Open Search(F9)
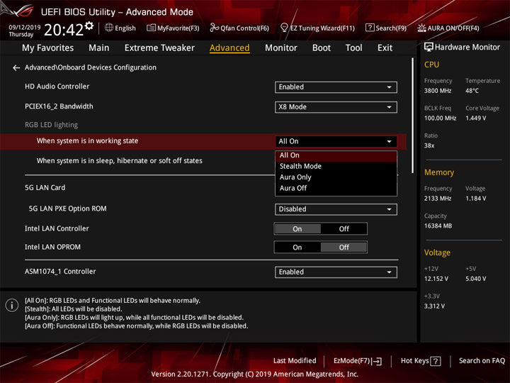 click(386, 28)
